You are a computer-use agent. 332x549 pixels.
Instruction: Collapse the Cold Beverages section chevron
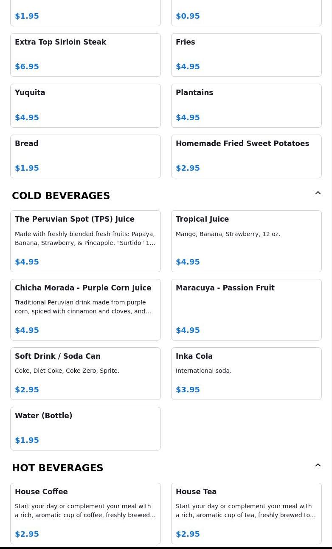318,193
